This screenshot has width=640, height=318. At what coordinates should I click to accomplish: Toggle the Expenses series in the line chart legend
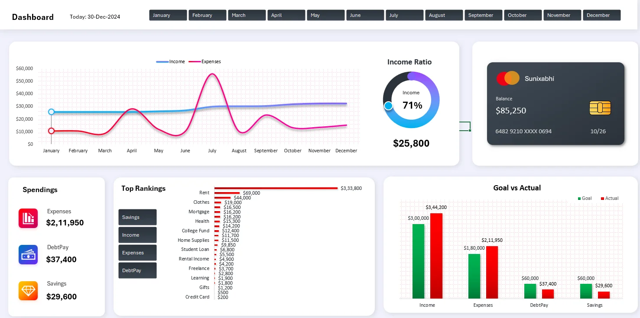pos(205,61)
